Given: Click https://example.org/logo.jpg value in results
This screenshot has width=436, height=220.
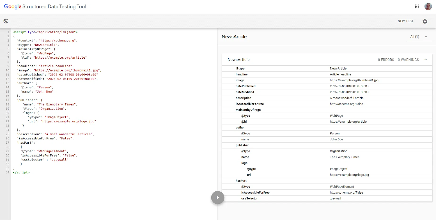Looking at the screenshot, I should point(349,175).
